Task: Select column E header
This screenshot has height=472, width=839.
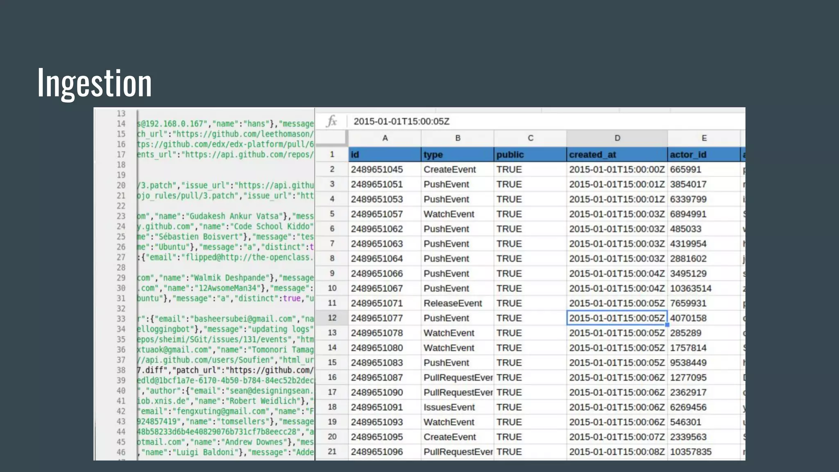Action: point(704,138)
